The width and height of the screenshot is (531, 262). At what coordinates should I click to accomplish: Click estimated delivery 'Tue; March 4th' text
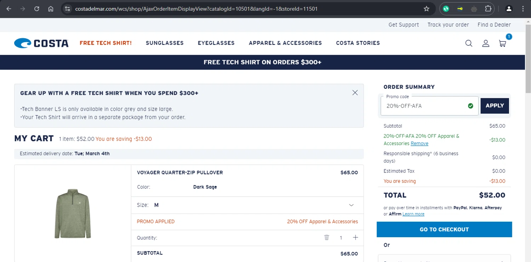pyautogui.click(x=92, y=153)
